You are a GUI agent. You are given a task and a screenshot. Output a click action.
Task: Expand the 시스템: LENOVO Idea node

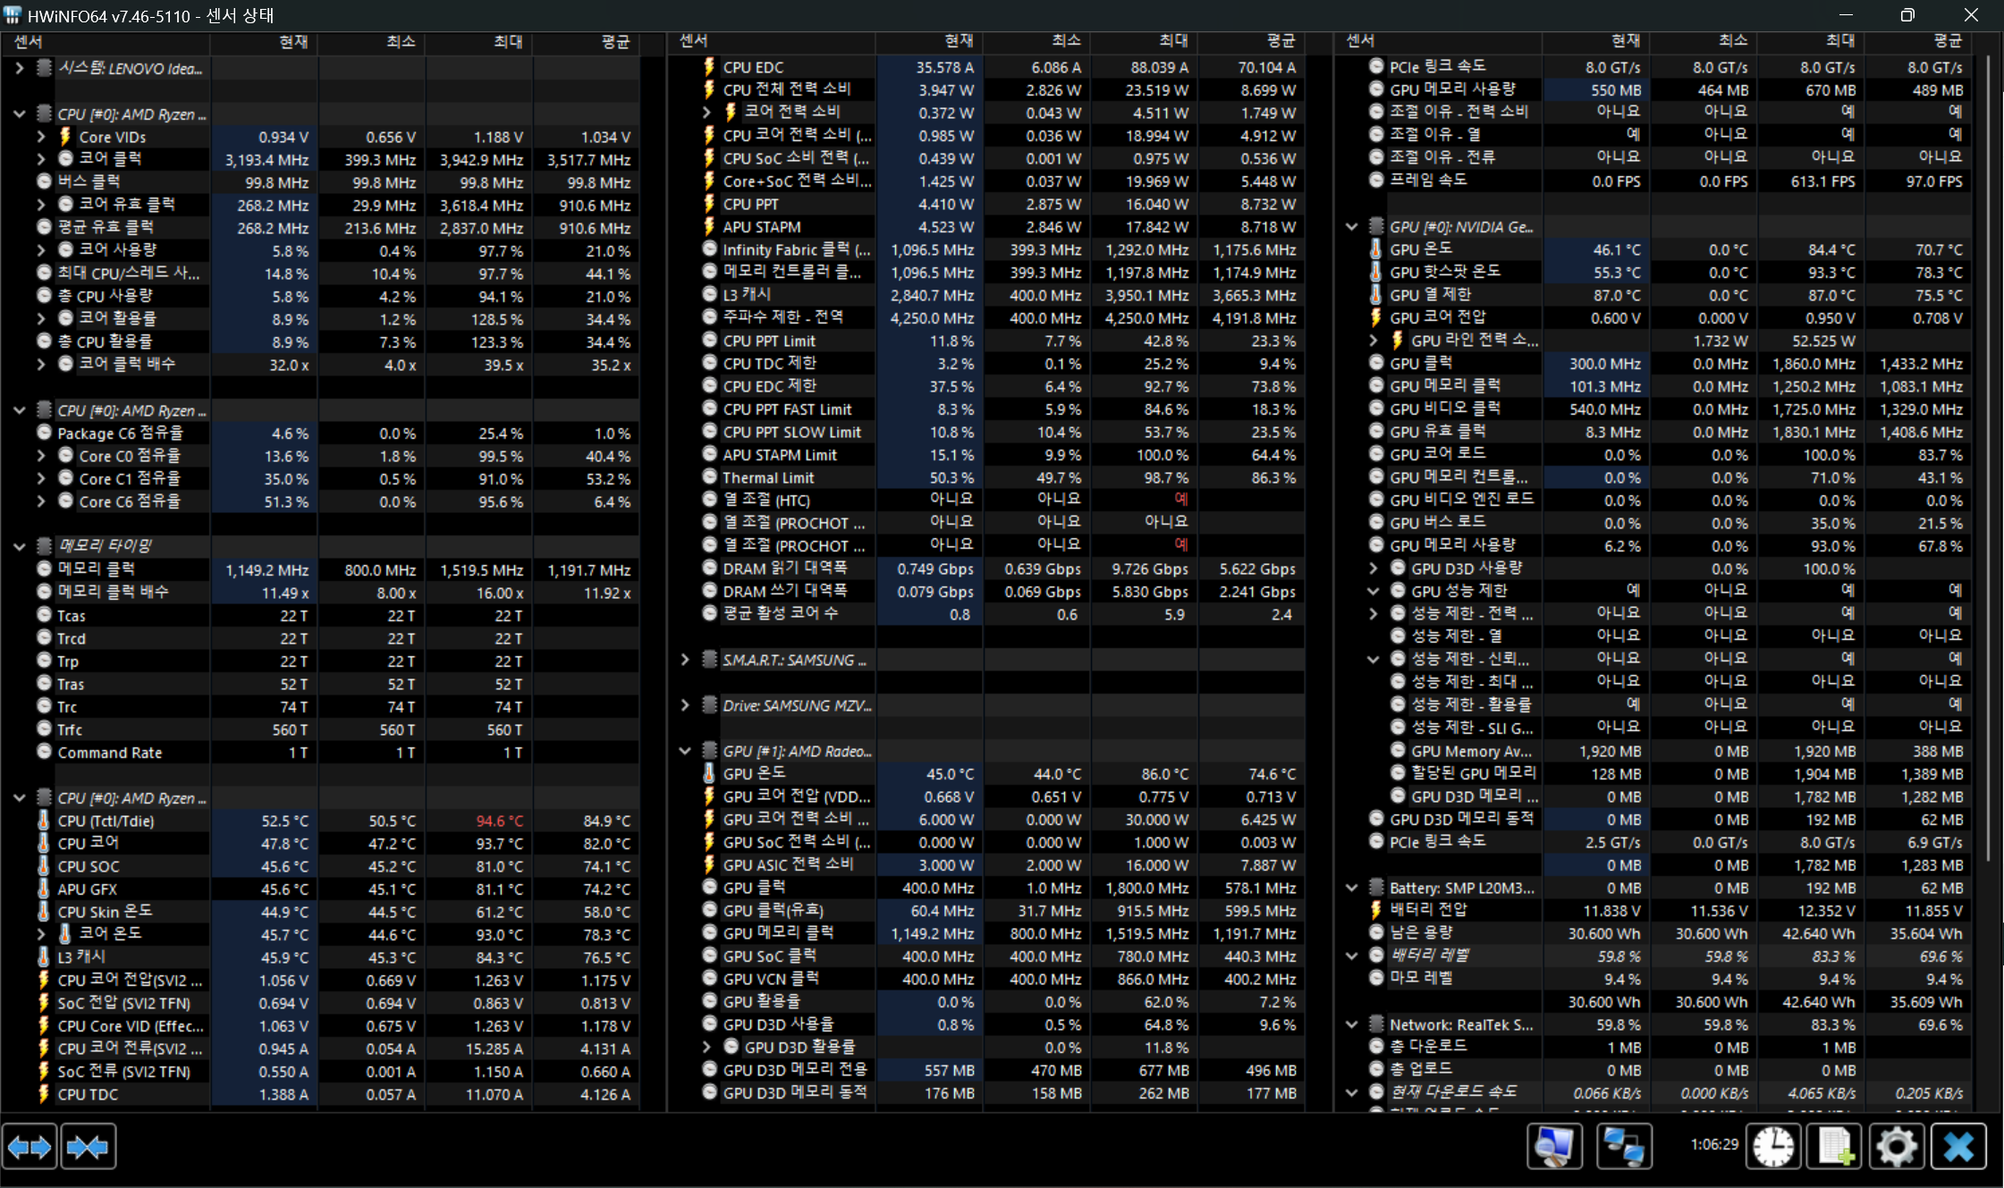click(x=20, y=68)
